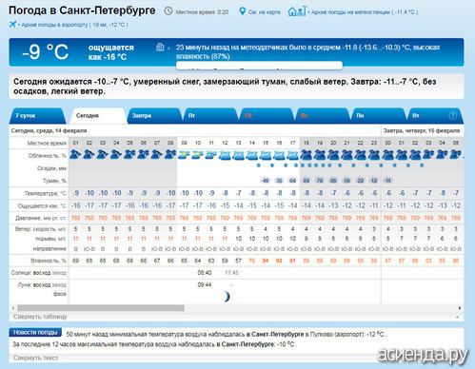Click the building icon in the blue banner
Image resolution: width=475 pixels, height=369 pixels.
click(160, 48)
